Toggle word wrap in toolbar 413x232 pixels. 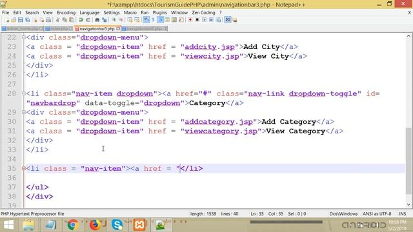pyautogui.click(x=146, y=20)
